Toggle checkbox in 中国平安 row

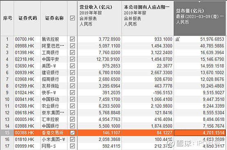point(73,59)
